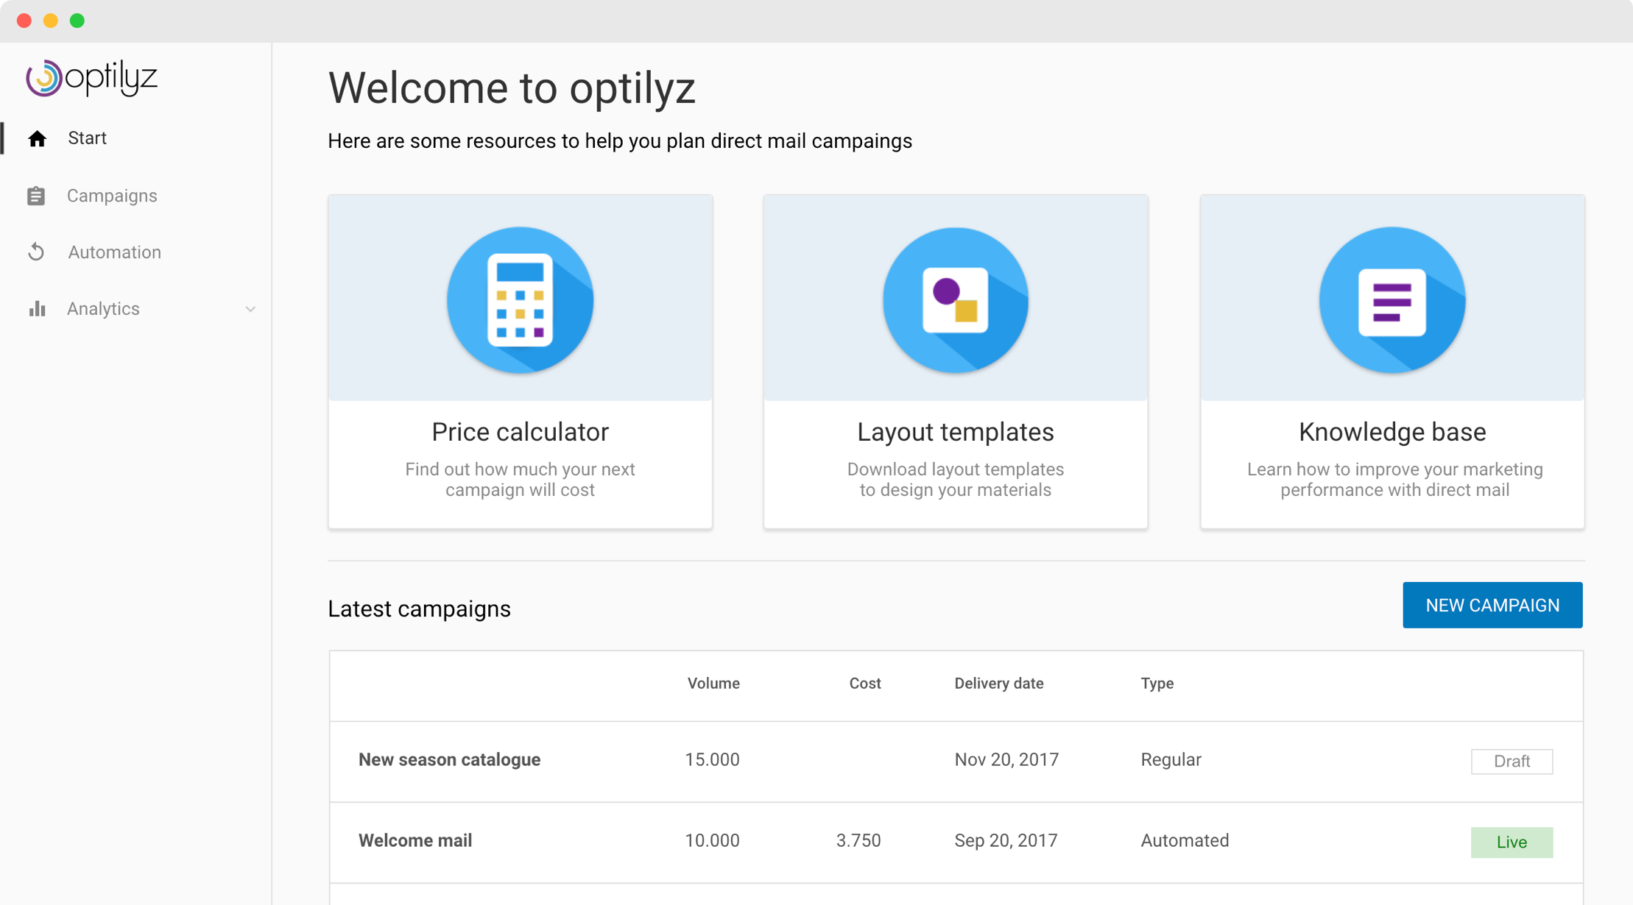Viewport: 1633px width, 905px height.
Task: Select the 3.750 cost value
Action: (858, 841)
